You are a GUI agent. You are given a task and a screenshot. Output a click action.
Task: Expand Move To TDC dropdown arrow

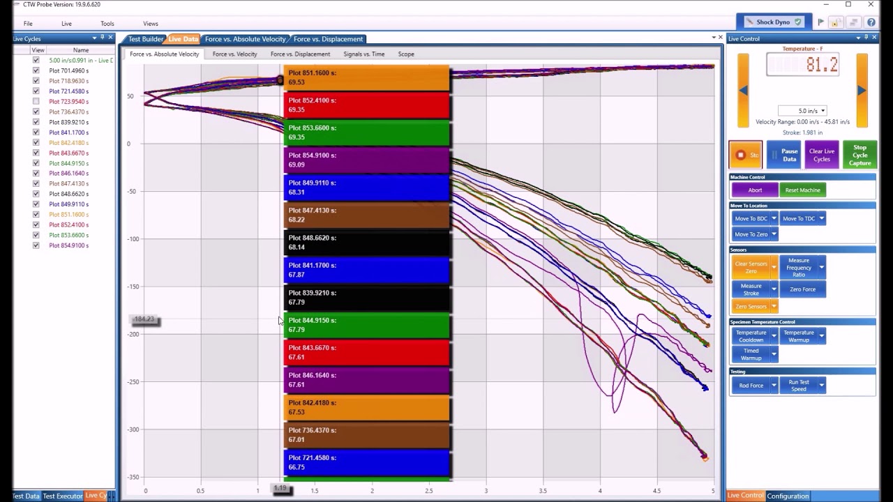(822, 219)
